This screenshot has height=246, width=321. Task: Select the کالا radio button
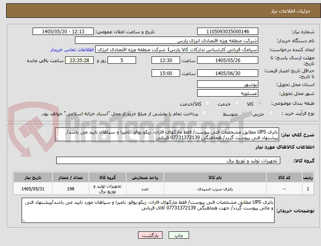[x=259, y=103]
